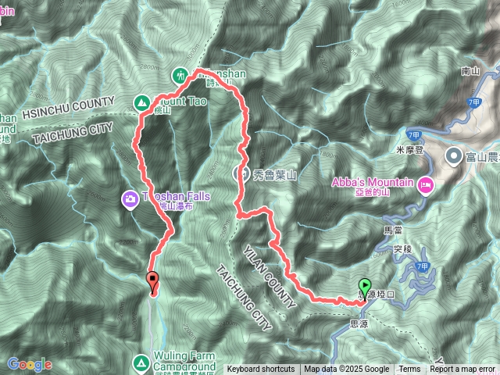Click the Wuling Farm Campground label
500x375 pixels.
[x=184, y=362]
